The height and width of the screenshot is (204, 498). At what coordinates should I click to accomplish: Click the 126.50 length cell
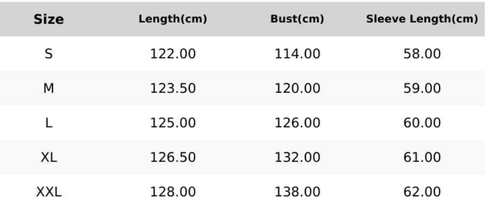click(173, 158)
